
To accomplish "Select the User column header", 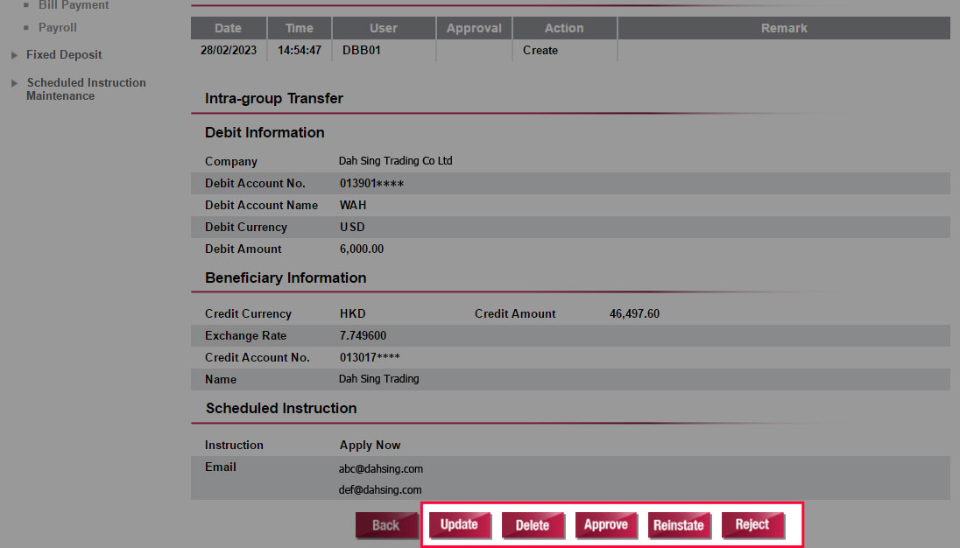I will pyautogui.click(x=384, y=28).
